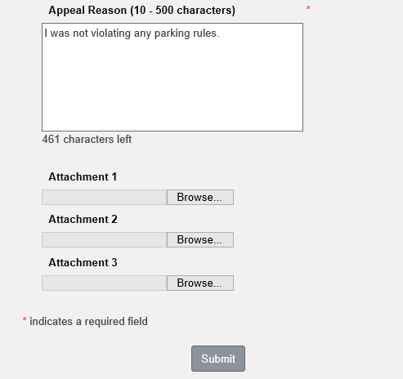Click the 'indicates a required field' note
The height and width of the screenshot is (379, 403).
click(x=88, y=321)
